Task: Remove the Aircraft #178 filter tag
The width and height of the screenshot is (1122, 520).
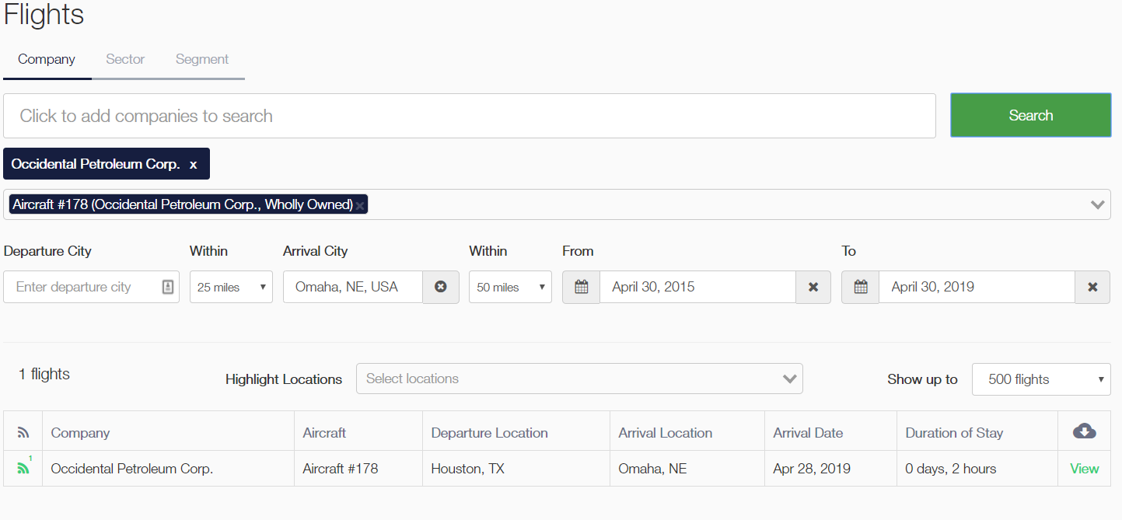Action: coord(360,205)
